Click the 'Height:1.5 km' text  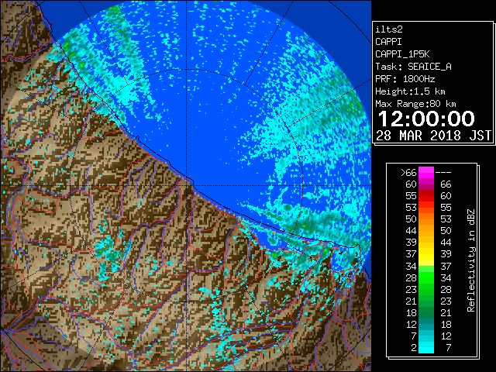point(410,91)
